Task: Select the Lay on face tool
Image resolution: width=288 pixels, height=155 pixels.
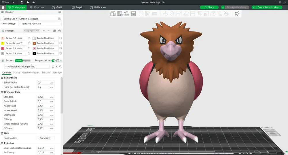Action: coord(186,14)
